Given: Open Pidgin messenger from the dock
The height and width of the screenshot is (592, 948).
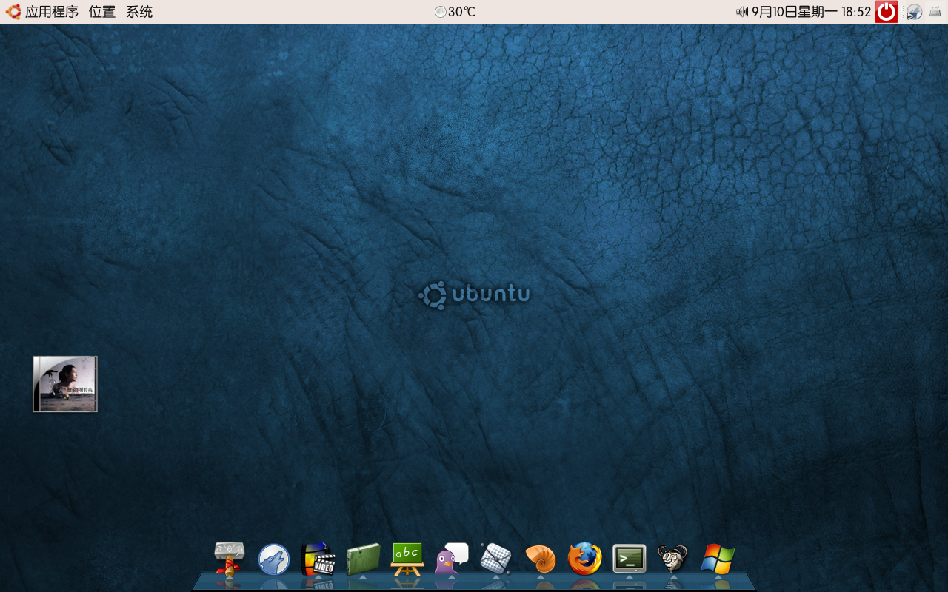Looking at the screenshot, I should 452,559.
